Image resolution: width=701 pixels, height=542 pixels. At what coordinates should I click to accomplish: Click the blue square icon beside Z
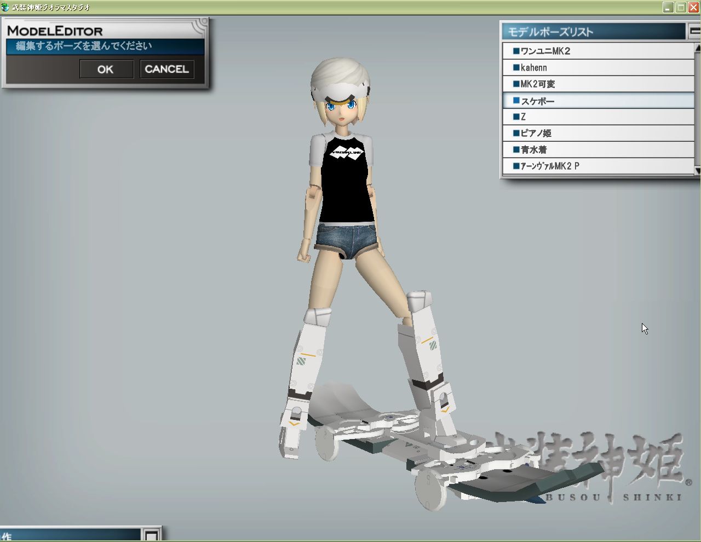pos(516,117)
